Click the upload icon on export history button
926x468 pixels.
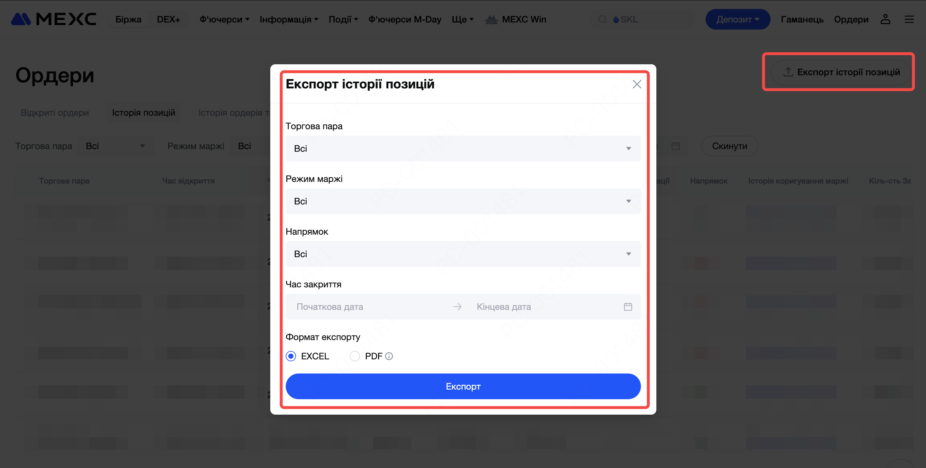(x=788, y=72)
